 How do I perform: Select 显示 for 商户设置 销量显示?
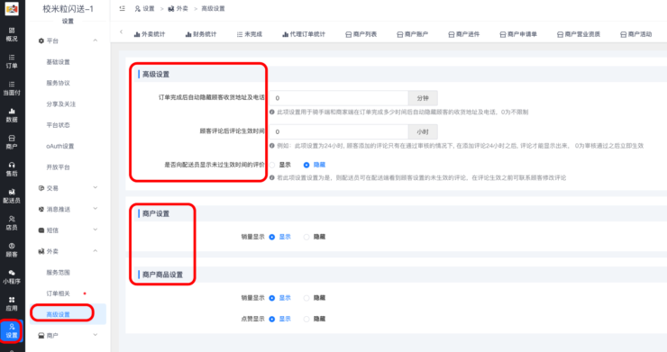(x=272, y=237)
